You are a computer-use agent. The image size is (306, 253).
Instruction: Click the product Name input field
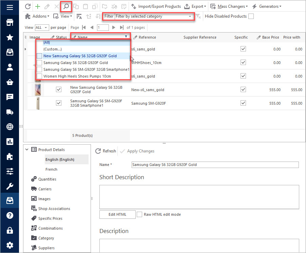pos(215,165)
